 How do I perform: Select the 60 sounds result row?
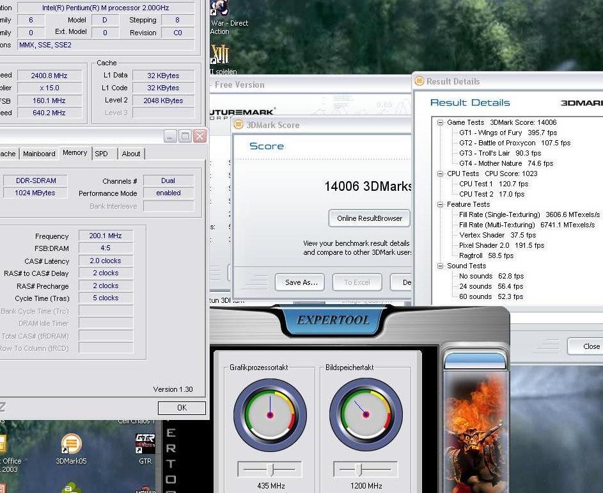point(491,296)
